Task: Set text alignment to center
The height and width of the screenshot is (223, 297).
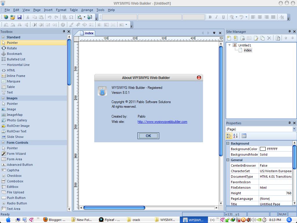Action: point(260,17)
